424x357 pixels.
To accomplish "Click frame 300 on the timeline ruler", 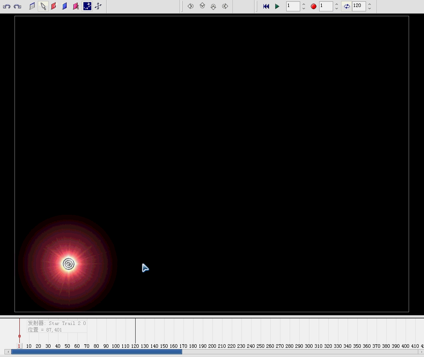I will [x=309, y=346].
